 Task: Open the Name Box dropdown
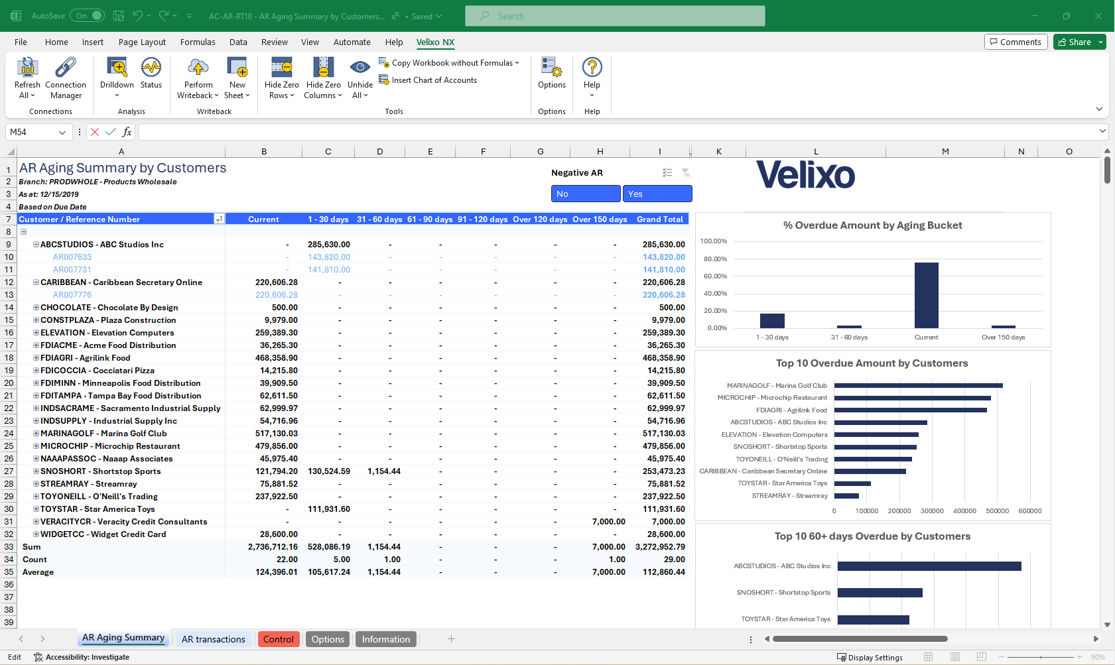(62, 132)
